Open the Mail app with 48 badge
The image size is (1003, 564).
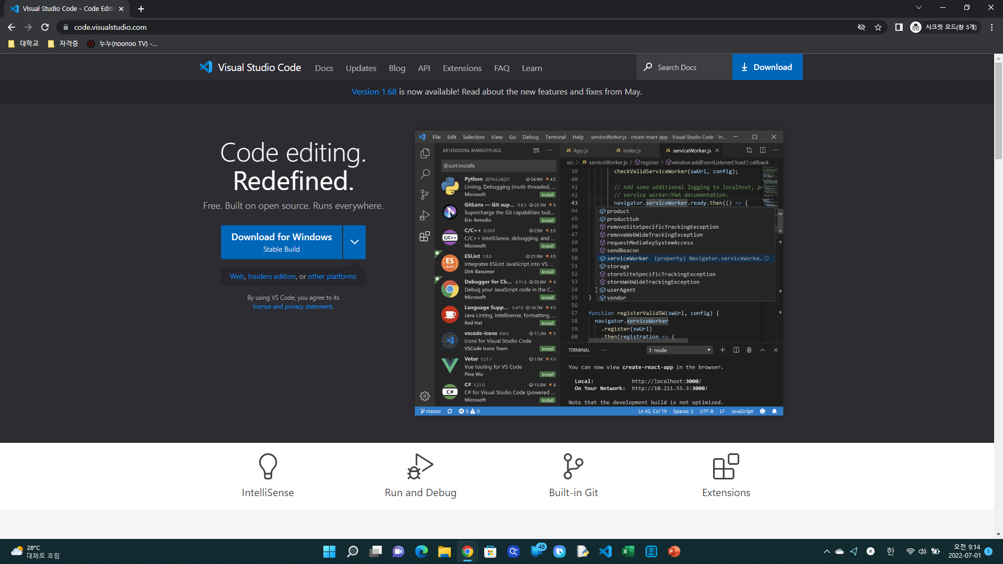coord(538,551)
